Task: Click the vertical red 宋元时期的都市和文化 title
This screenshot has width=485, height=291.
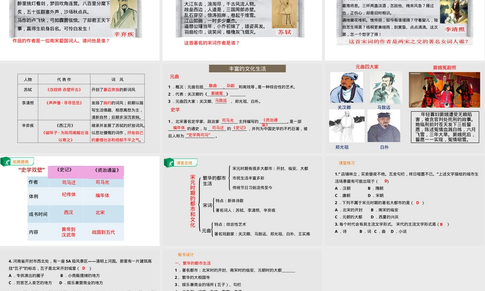Action: tap(193, 201)
